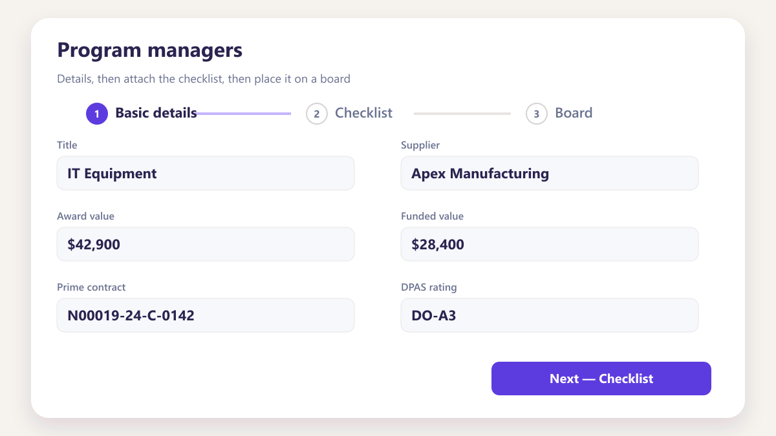Switch to the Checklist step label
This screenshot has height=436, width=776.
363,113
